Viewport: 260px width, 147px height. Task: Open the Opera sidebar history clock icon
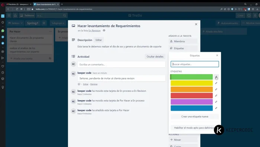[3, 73]
